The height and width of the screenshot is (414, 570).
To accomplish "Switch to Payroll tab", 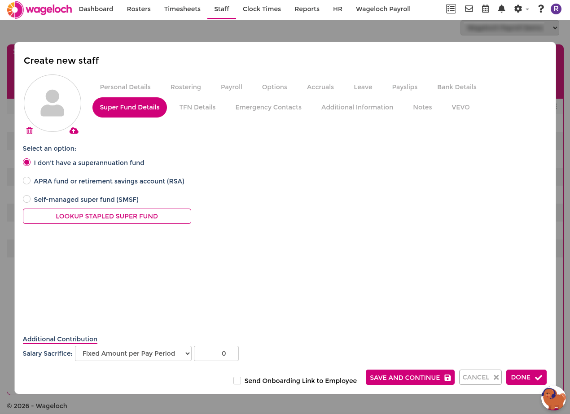I will coord(232,87).
